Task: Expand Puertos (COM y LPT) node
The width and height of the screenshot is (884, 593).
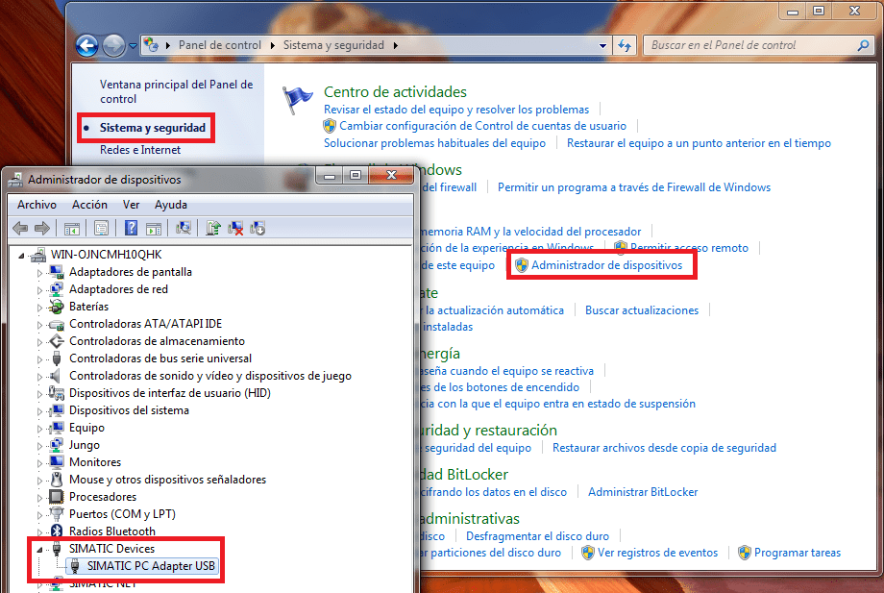Action: point(40,515)
